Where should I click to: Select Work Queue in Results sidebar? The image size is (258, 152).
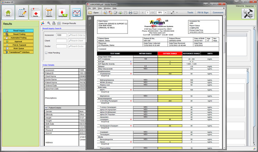18,49
